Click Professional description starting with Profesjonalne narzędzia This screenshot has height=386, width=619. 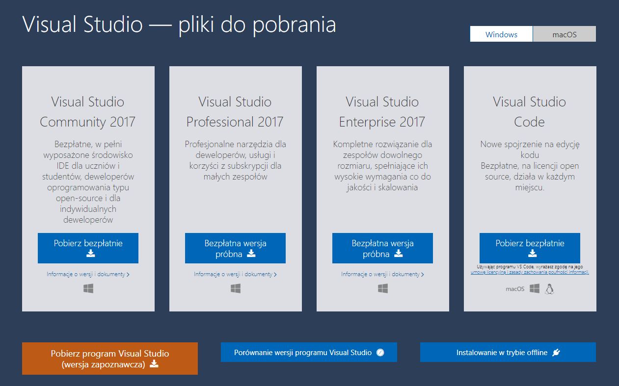235,160
